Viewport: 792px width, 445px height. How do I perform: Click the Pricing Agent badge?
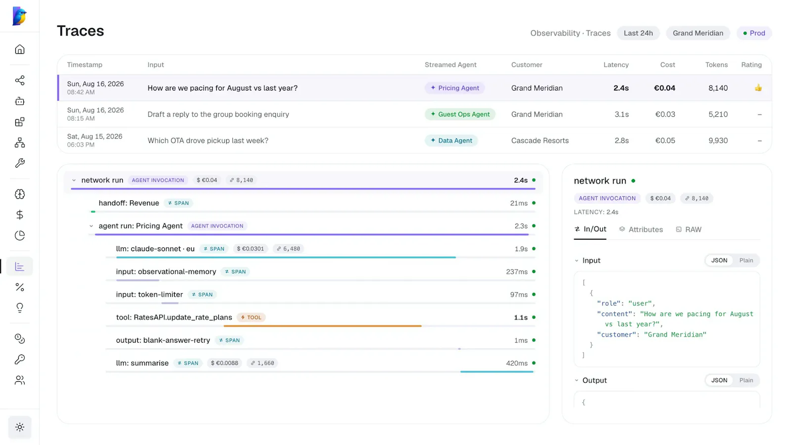point(454,88)
